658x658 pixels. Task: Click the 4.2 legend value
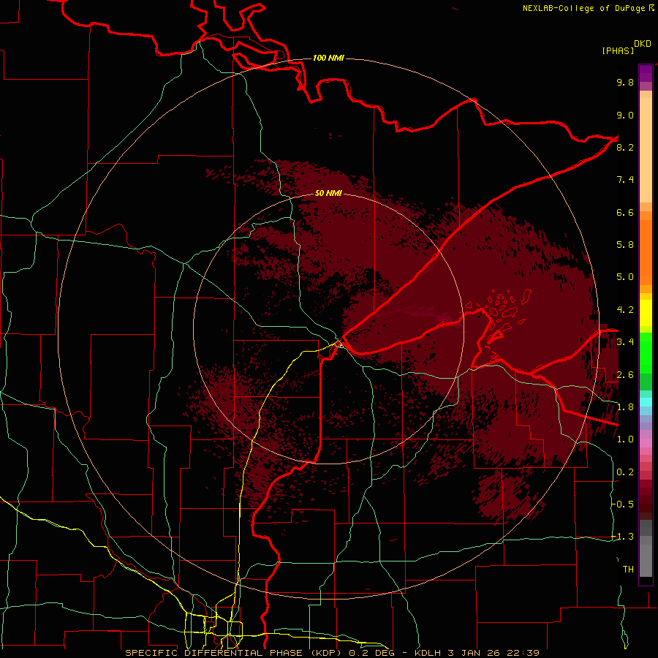625,310
